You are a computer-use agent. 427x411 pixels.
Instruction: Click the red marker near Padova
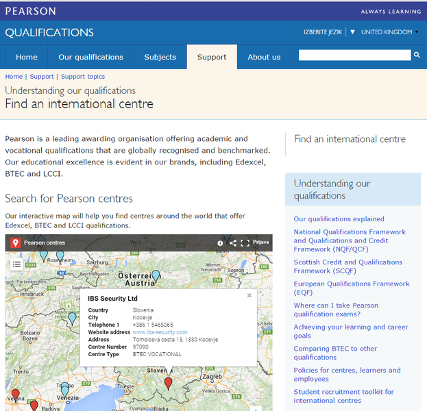(x=34, y=406)
